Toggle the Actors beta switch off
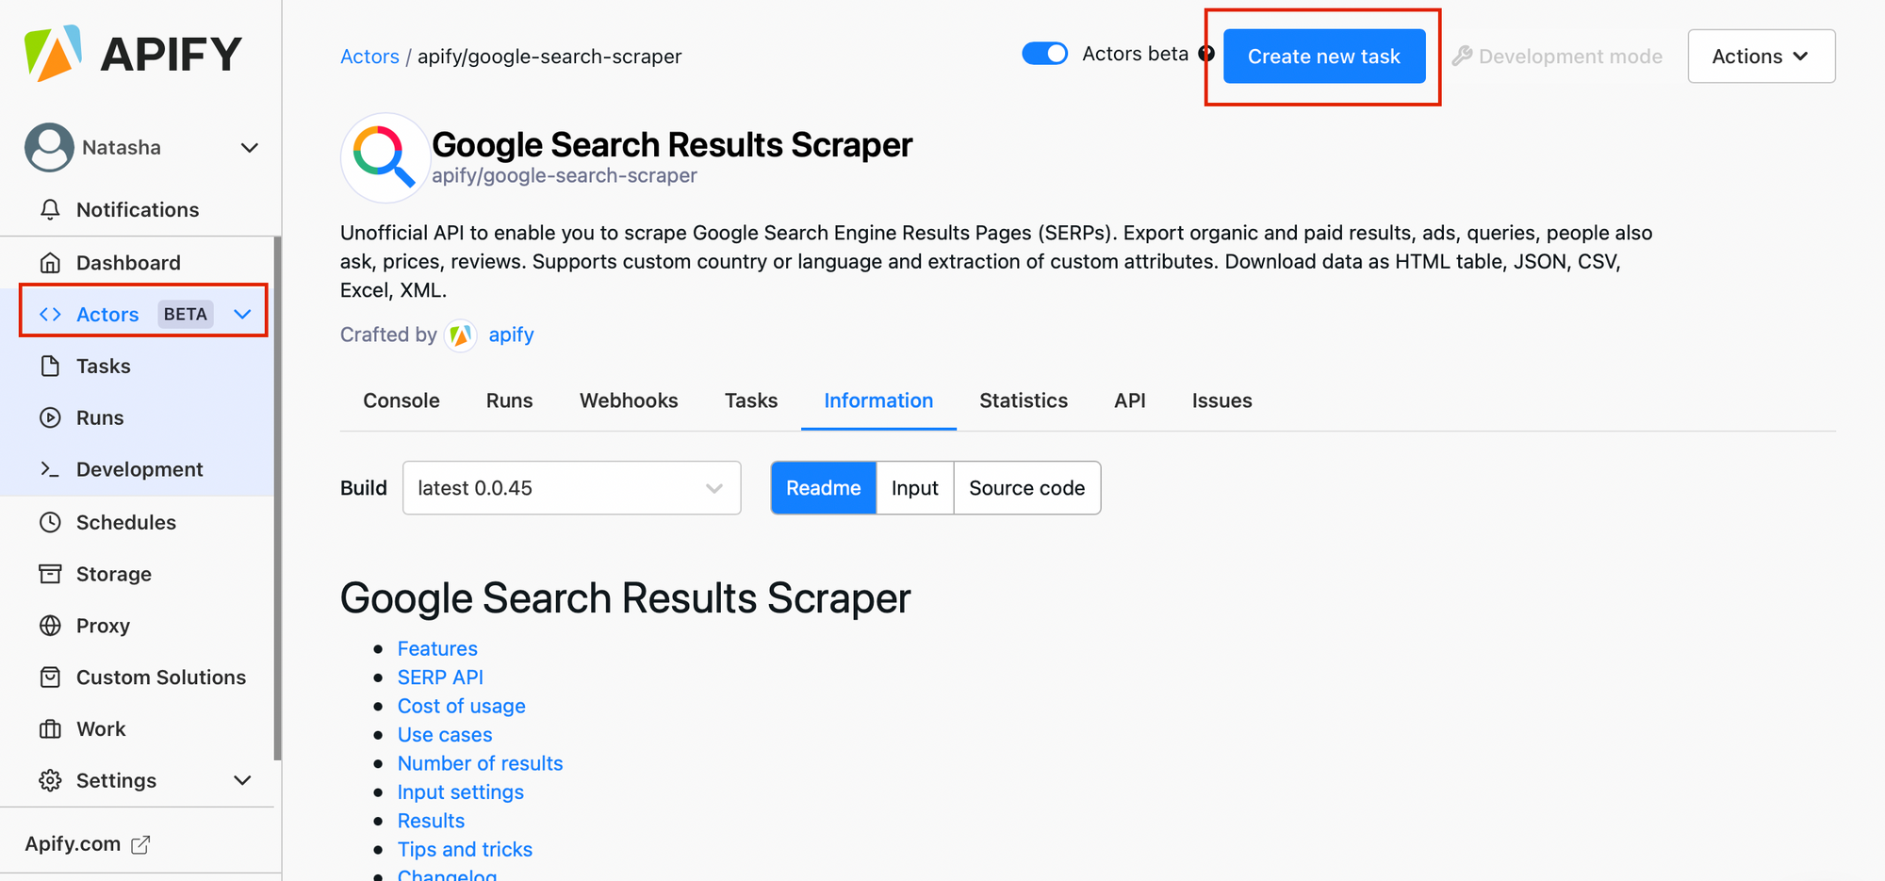1885x881 pixels. (1044, 54)
